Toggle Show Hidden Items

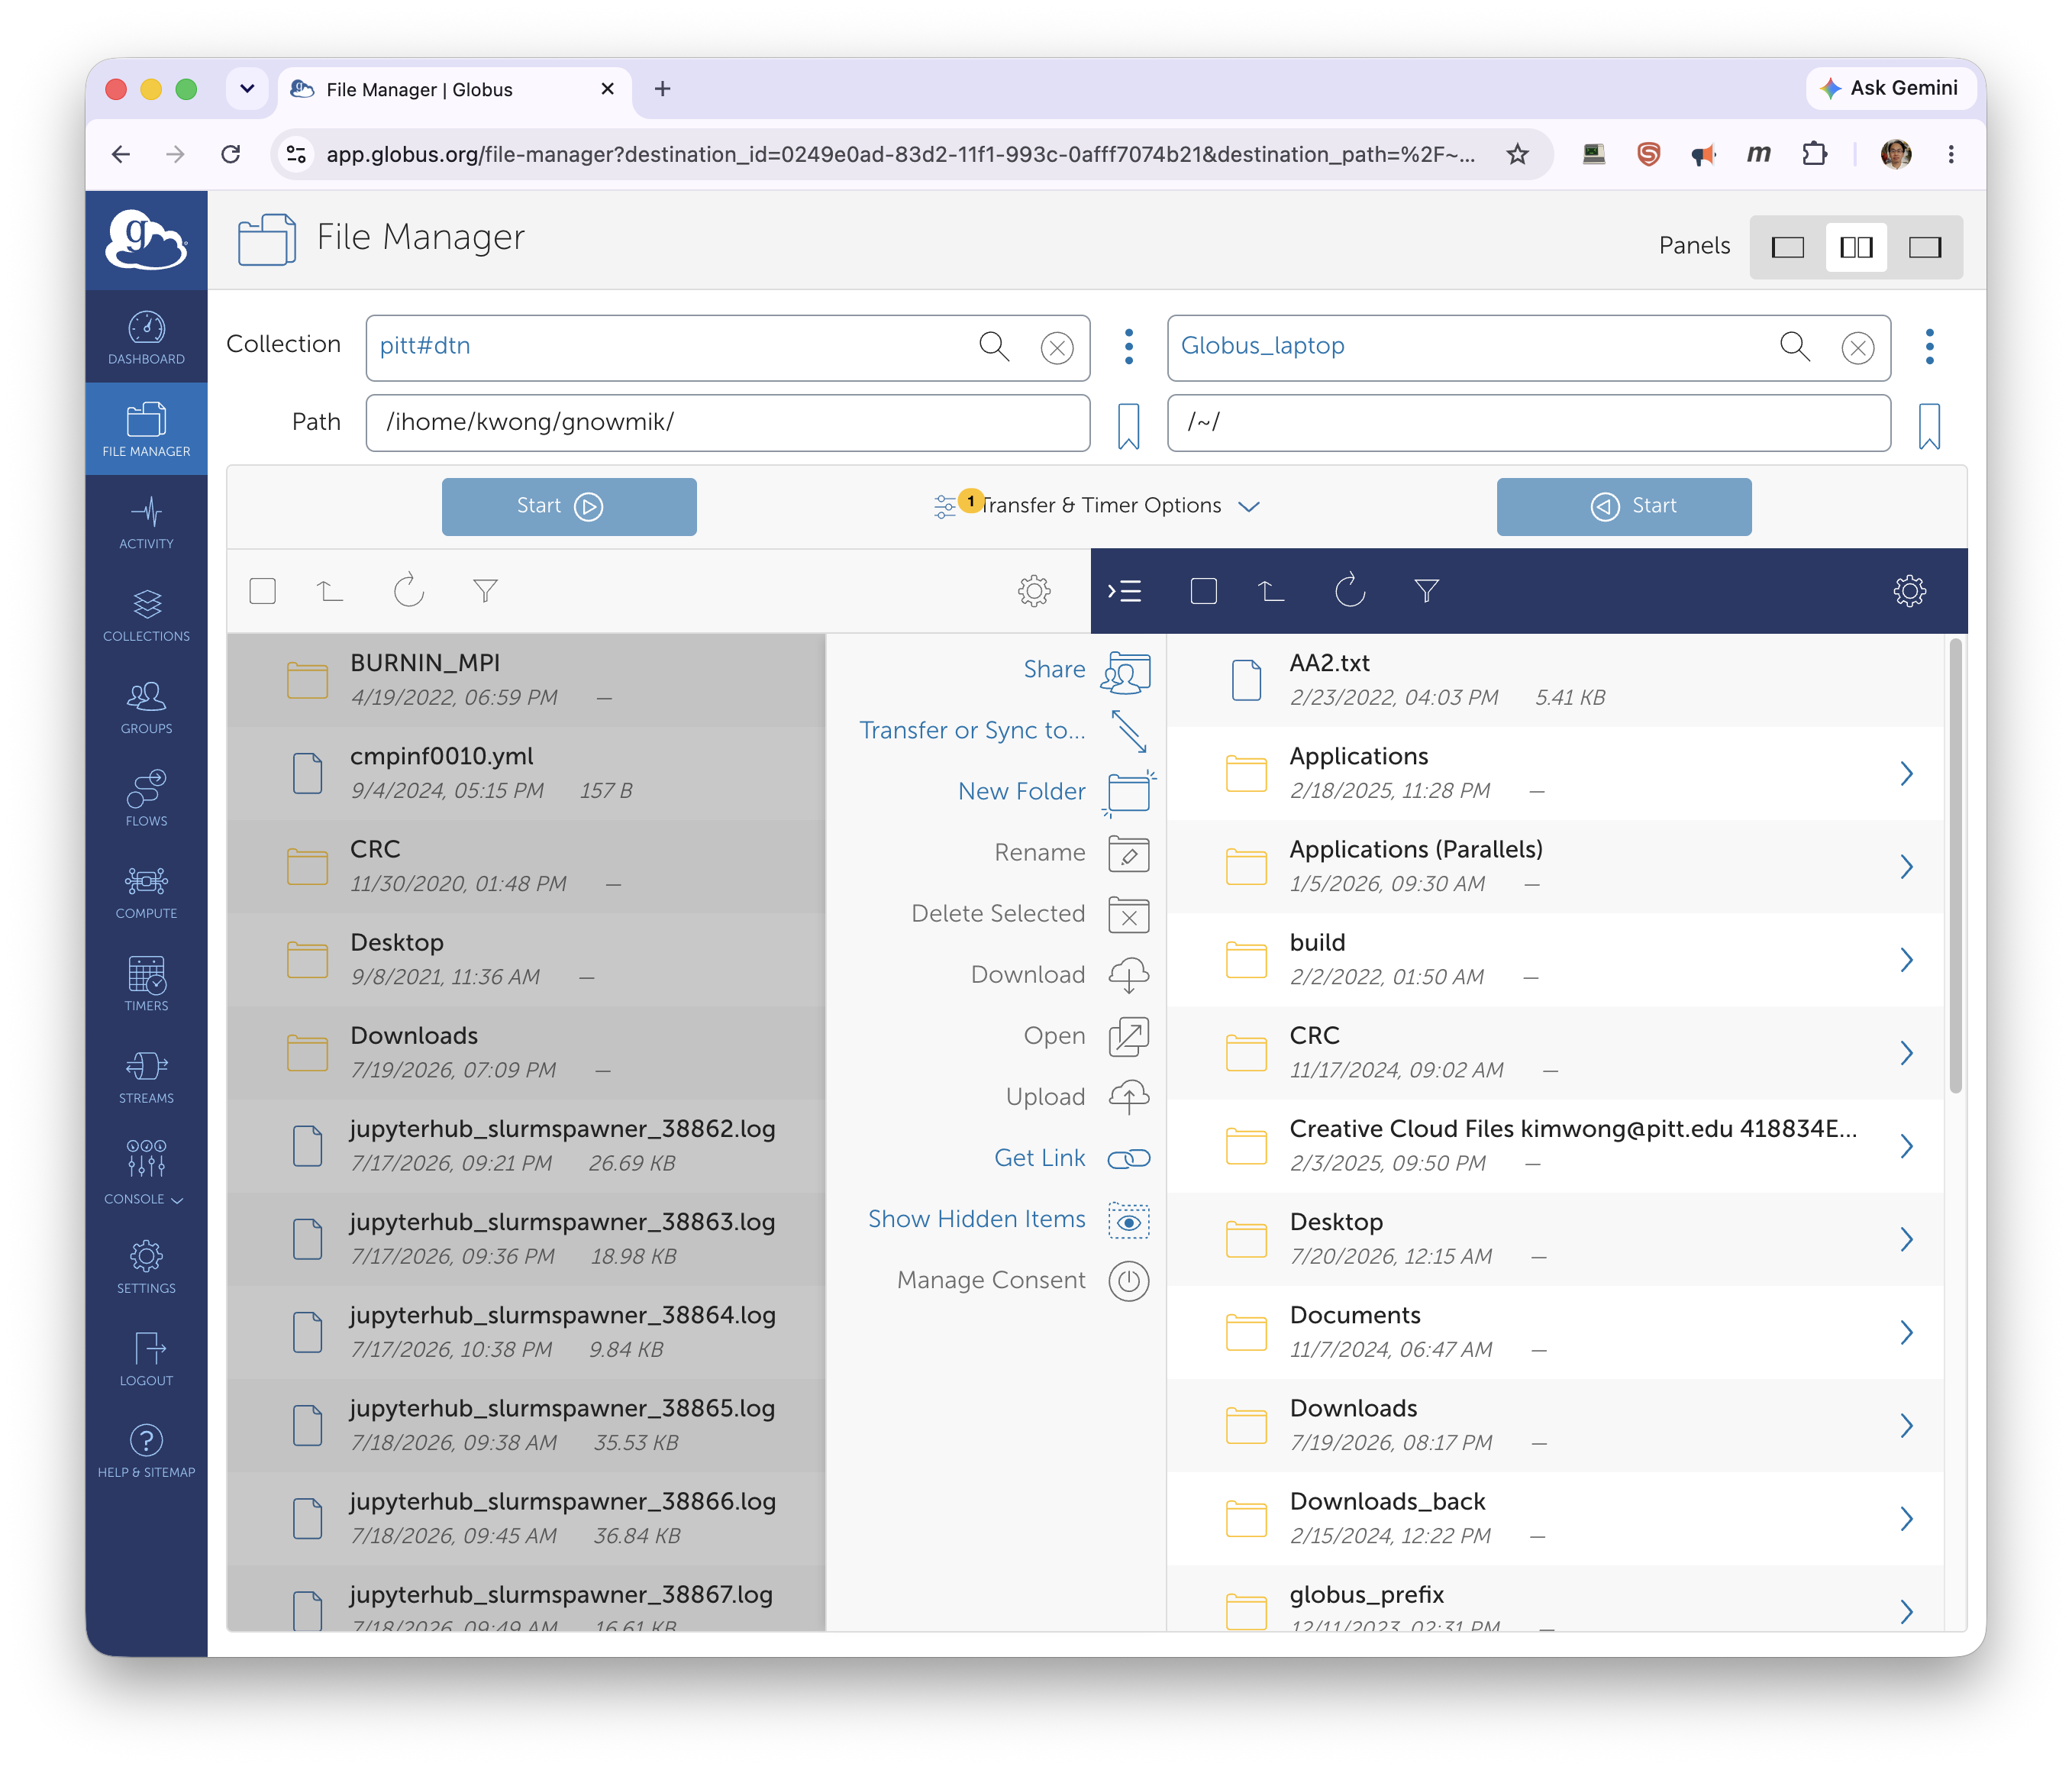[1008, 1220]
